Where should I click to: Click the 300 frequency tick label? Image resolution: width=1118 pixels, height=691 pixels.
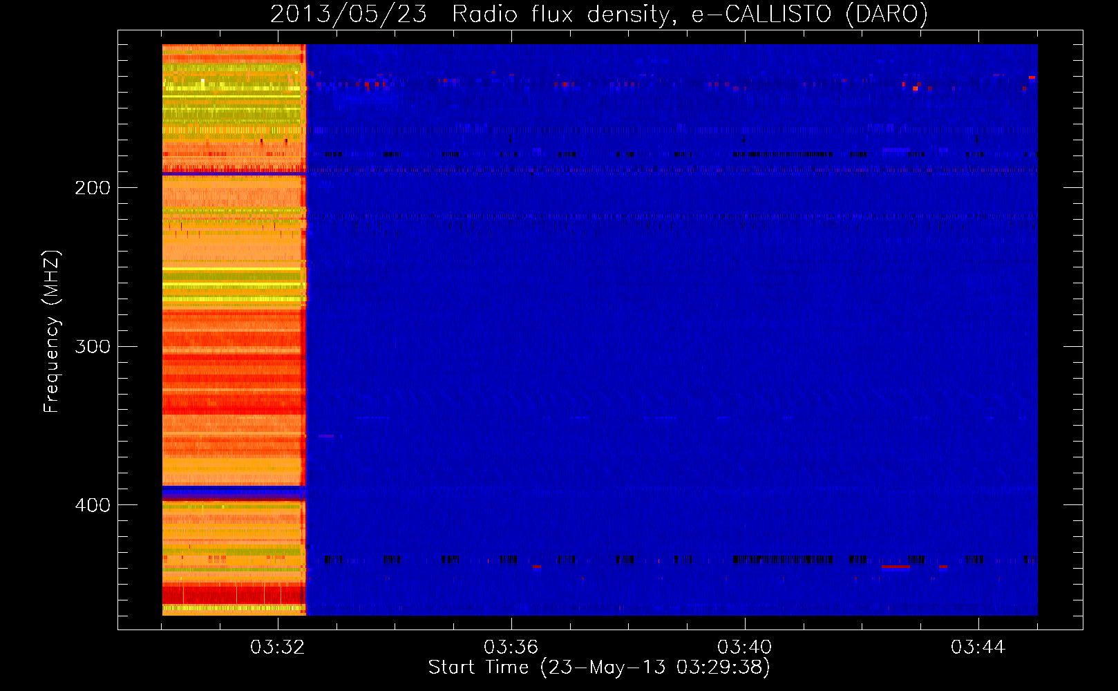coord(93,346)
